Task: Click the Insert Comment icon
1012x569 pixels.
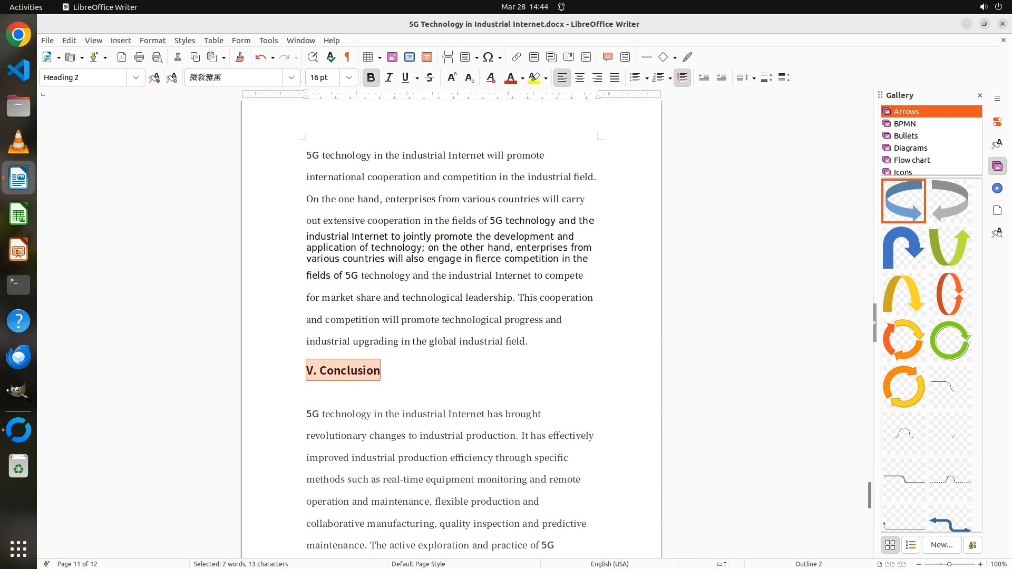Action: coord(607,57)
